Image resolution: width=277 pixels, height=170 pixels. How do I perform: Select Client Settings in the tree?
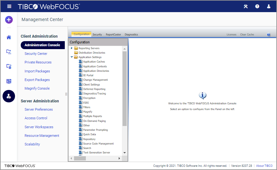click(92, 85)
